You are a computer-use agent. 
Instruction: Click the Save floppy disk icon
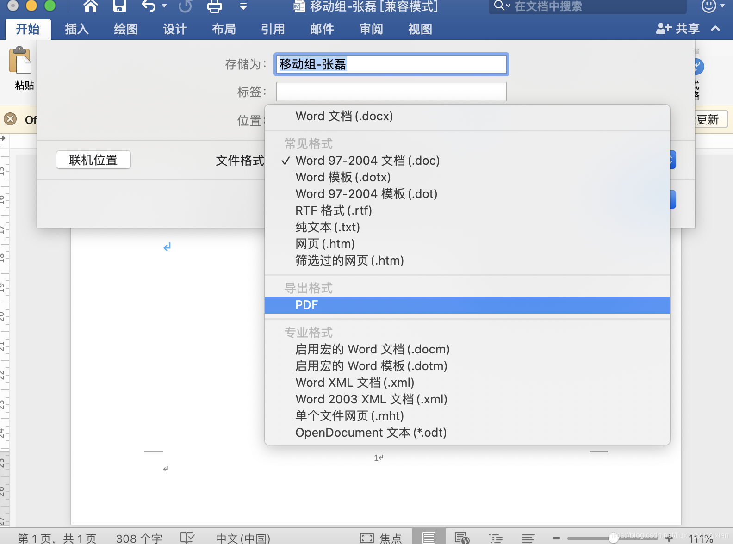point(119,6)
